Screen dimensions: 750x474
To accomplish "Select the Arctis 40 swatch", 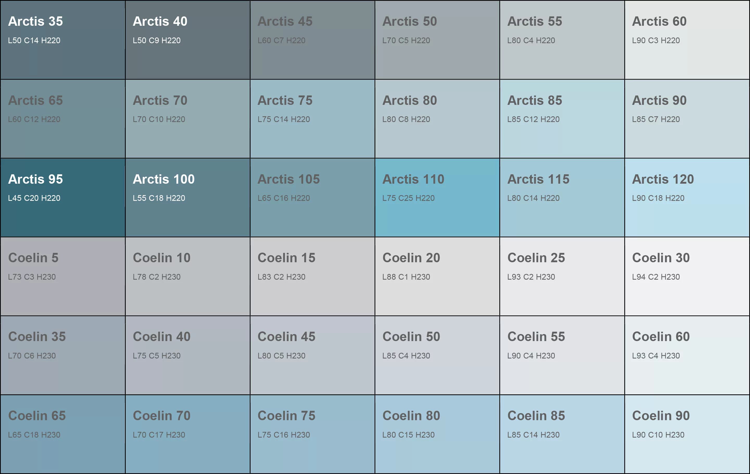I will (x=187, y=40).
